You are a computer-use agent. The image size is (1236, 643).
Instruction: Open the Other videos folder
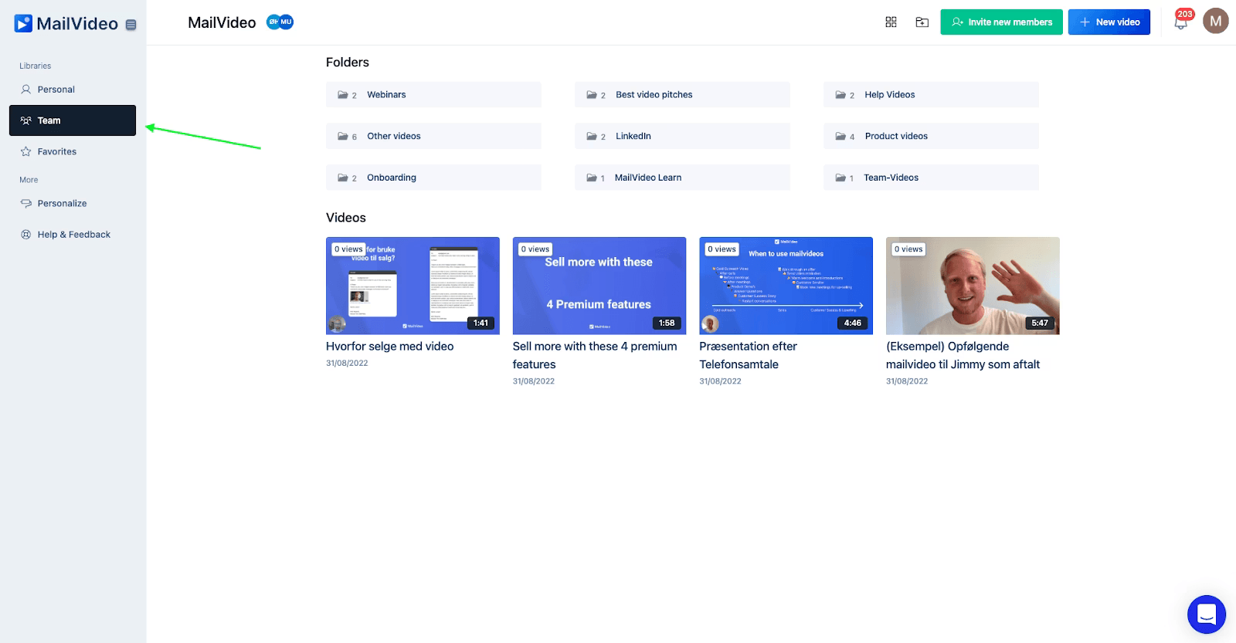tap(433, 137)
